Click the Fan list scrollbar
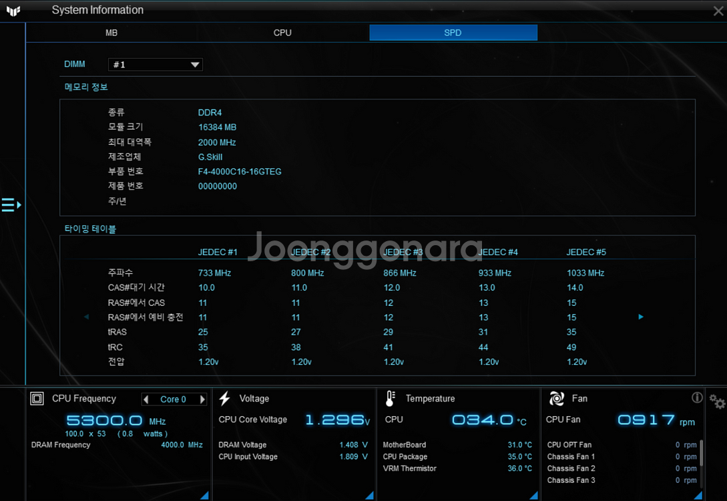The height and width of the screenshot is (501, 727). coord(701,453)
